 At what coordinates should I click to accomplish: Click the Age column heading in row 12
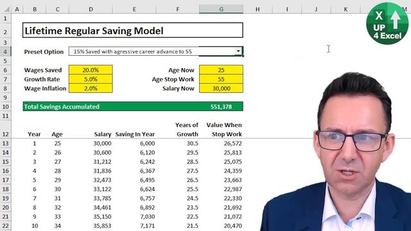(x=57, y=134)
